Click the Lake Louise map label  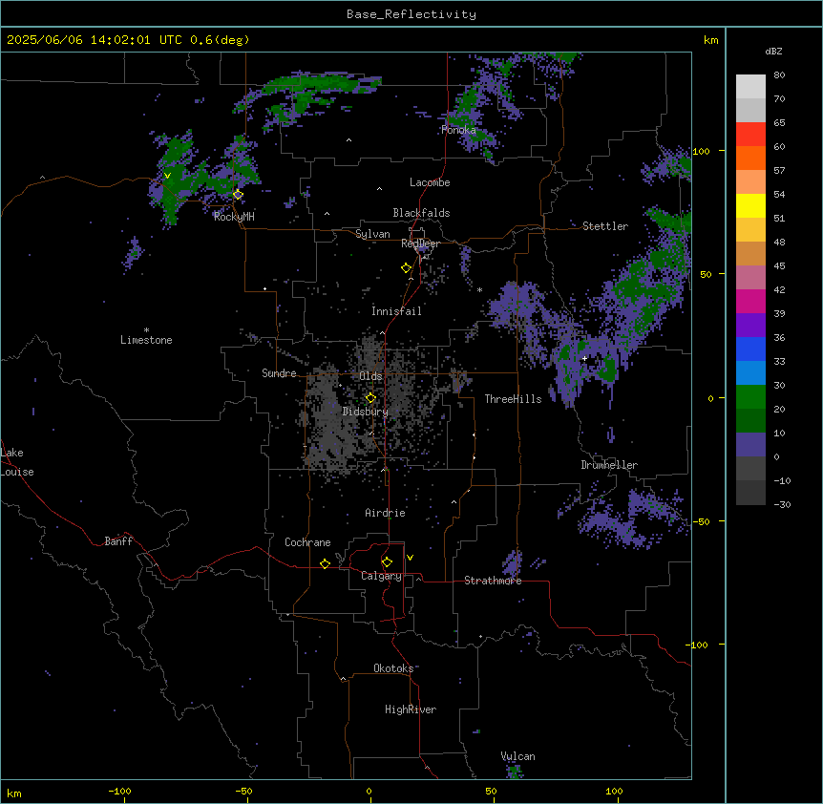tap(17, 462)
